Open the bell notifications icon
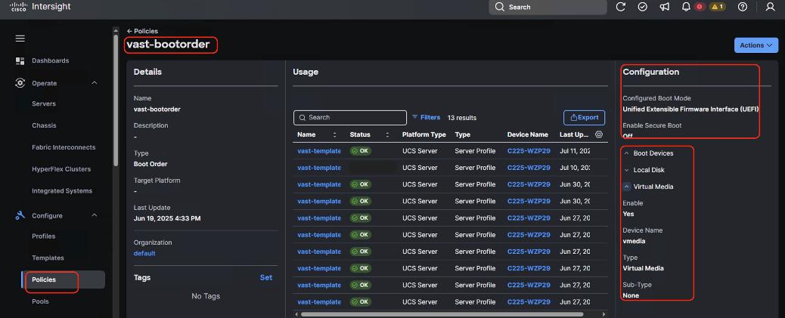 pyautogui.click(x=687, y=7)
